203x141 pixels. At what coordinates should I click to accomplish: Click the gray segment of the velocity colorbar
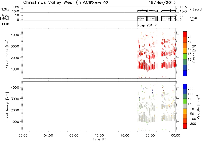(185, 106)
